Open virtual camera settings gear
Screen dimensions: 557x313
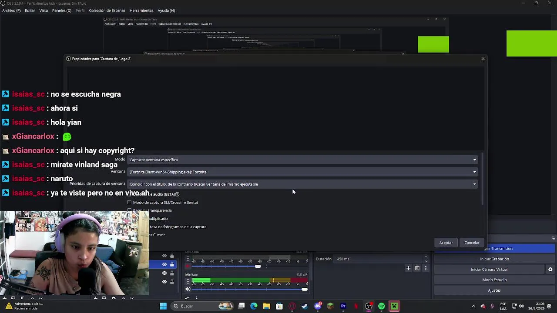[550, 270]
